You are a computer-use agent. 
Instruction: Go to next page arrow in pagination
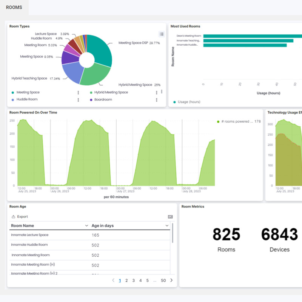point(171,280)
